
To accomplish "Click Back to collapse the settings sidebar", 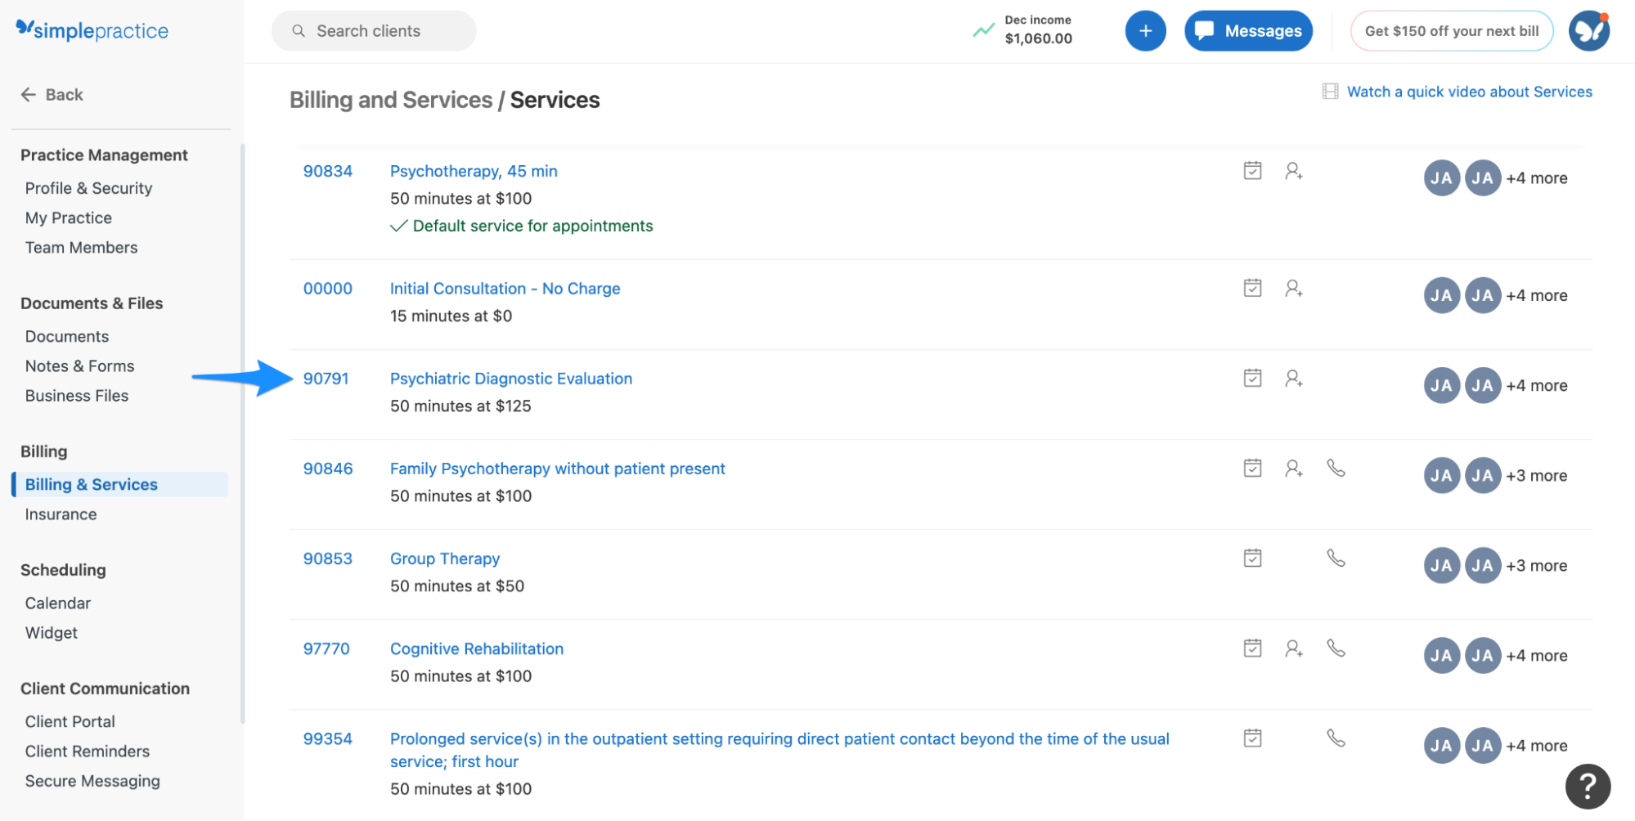I will (52, 94).
